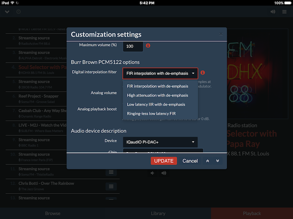Jump to top with double up chevron
The height and width of the screenshot is (219, 293).
[207, 161]
